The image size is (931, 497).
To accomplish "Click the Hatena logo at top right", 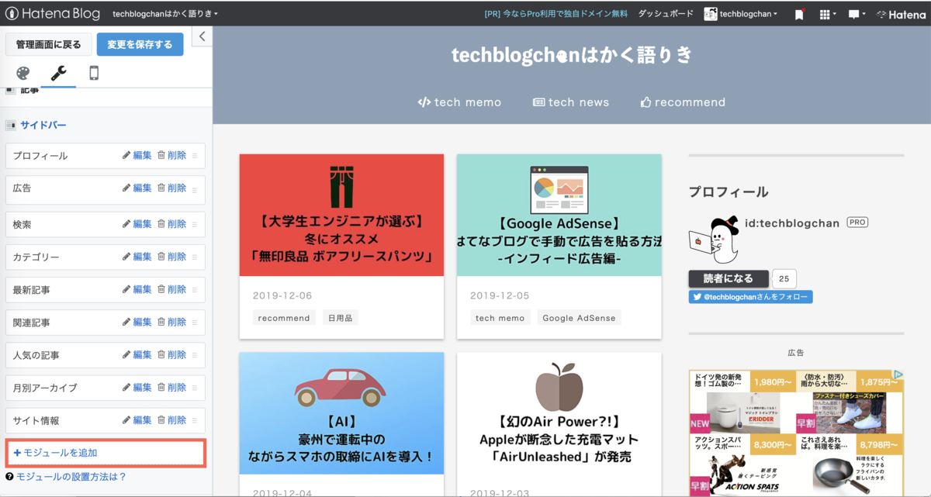I will pyautogui.click(x=901, y=14).
